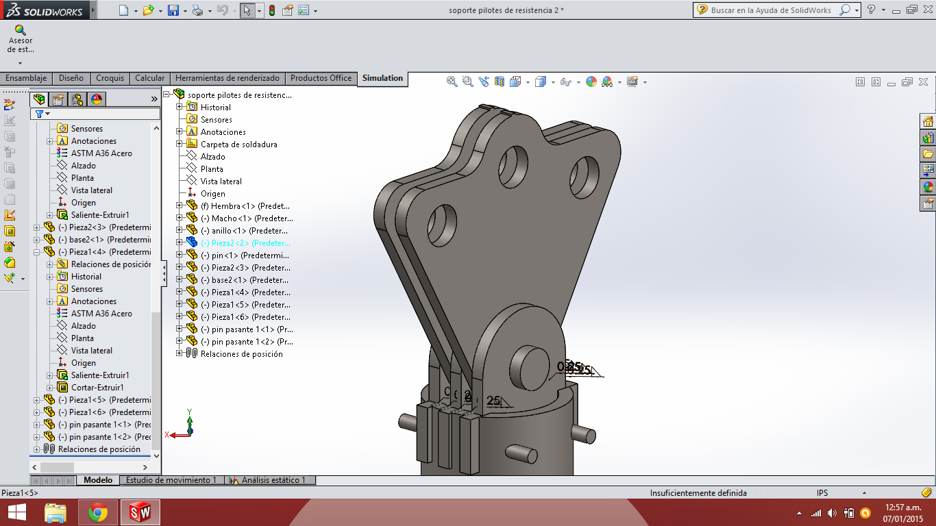Click the Windows Start button

pos(16,512)
